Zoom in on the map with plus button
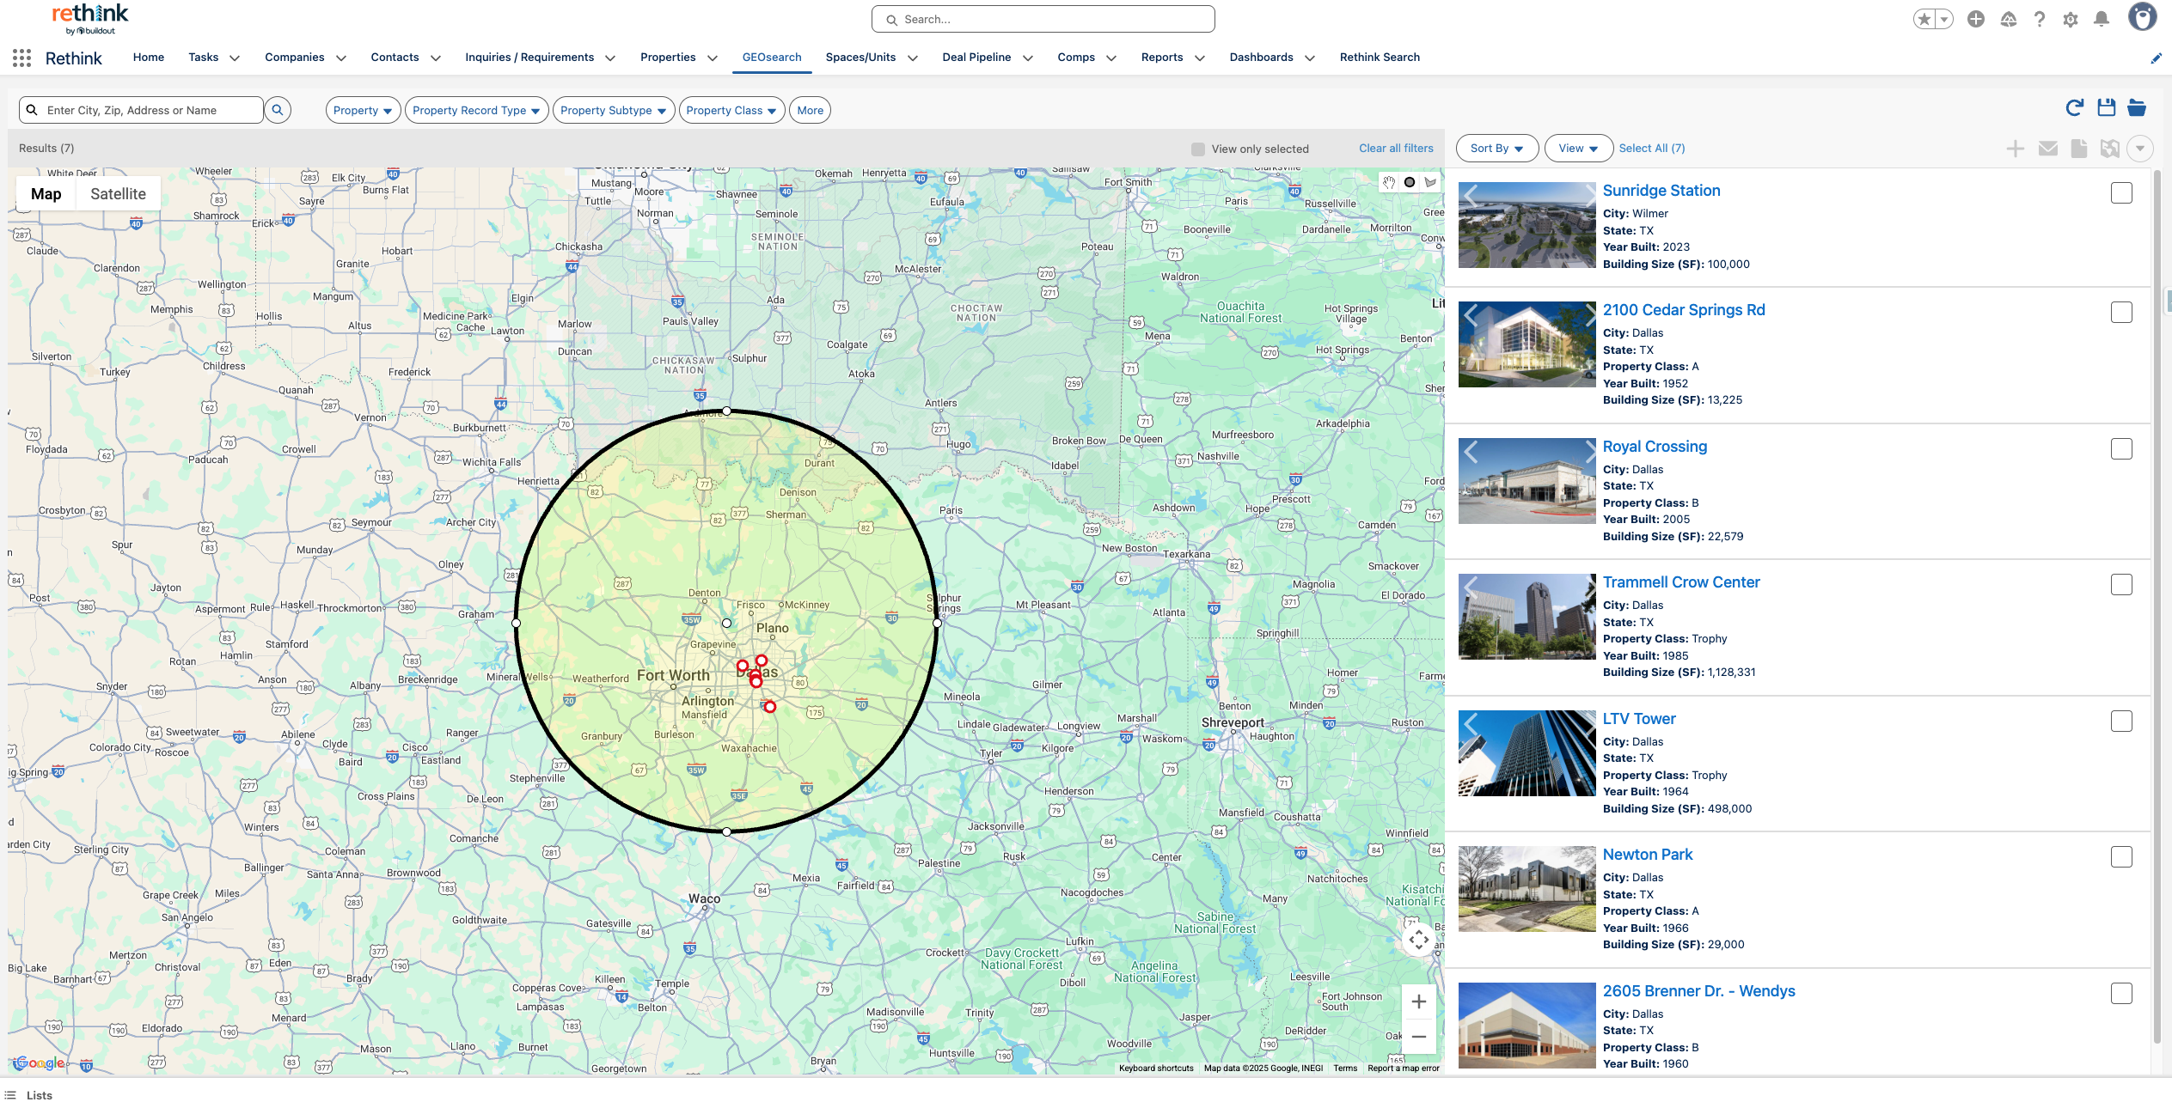 click(x=1419, y=1002)
